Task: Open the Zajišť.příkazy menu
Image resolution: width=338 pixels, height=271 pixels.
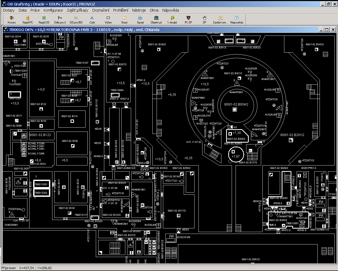Action: pyautogui.click(x=78, y=10)
